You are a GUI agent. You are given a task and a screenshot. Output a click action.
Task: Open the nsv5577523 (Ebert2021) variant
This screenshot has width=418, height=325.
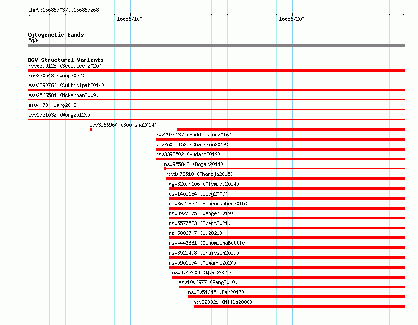click(x=200, y=223)
